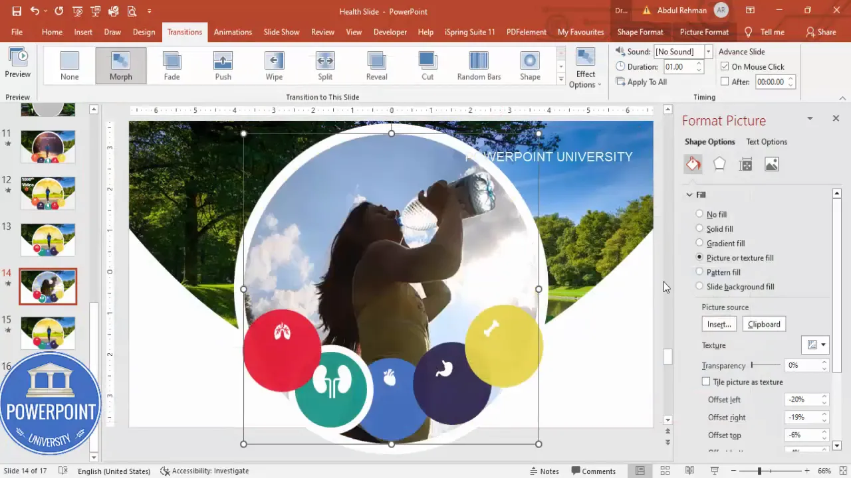Apply the Push transition
Image resolution: width=851 pixels, height=478 pixels.
point(223,66)
